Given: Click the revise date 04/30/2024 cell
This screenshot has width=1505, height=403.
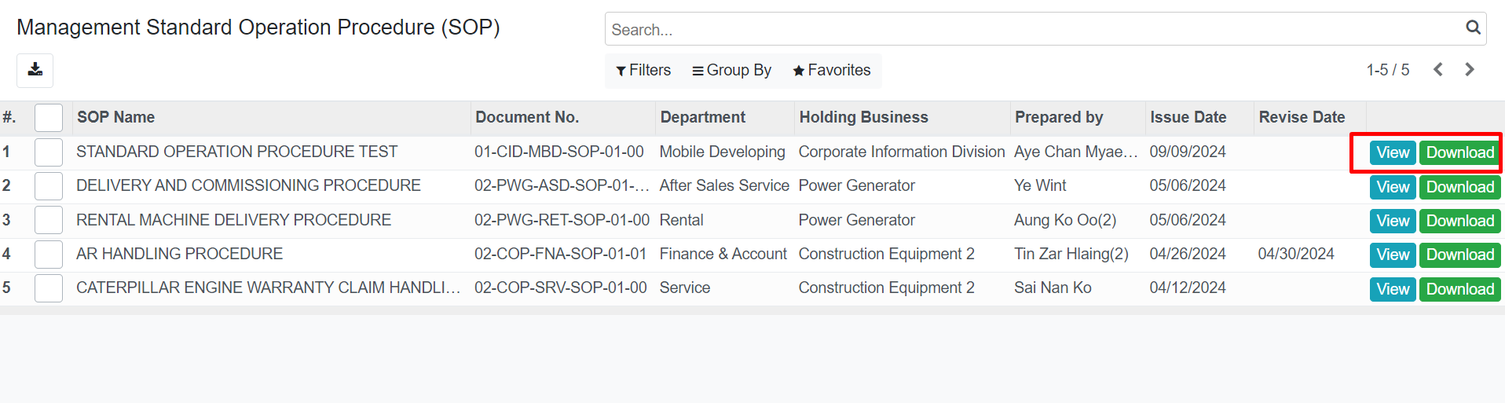Looking at the screenshot, I should tap(1296, 254).
